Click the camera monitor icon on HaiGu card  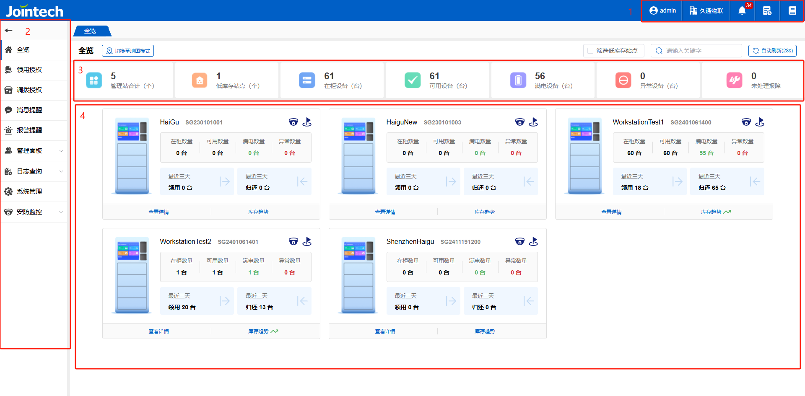tap(293, 122)
